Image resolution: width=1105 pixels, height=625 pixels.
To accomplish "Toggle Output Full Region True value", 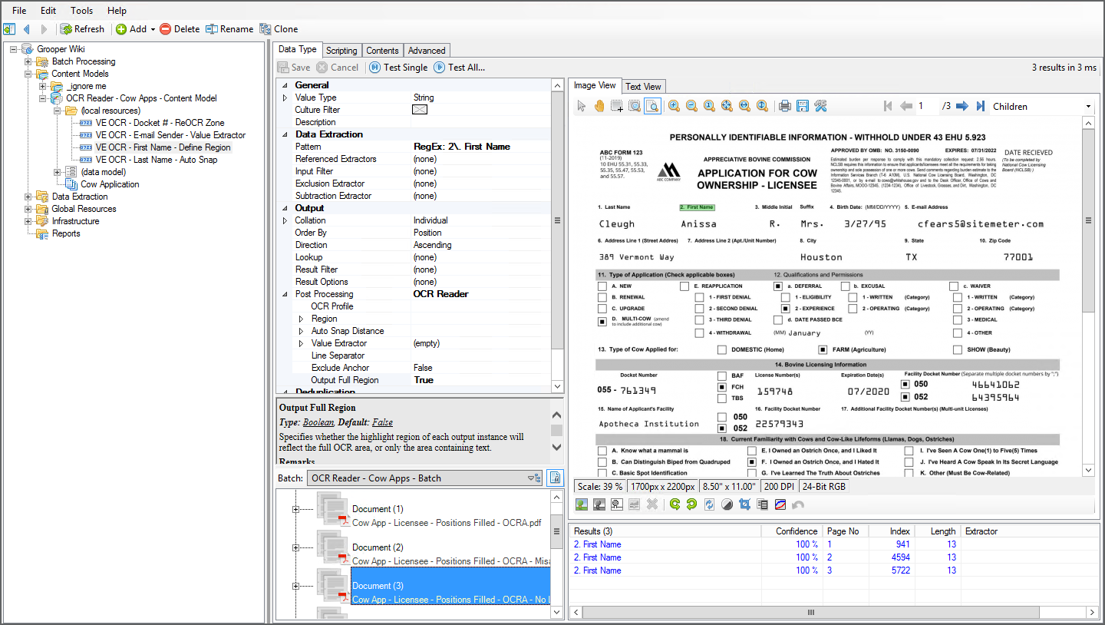I will coord(424,380).
